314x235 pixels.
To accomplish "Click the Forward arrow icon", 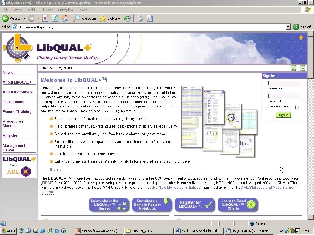I will [31, 19].
